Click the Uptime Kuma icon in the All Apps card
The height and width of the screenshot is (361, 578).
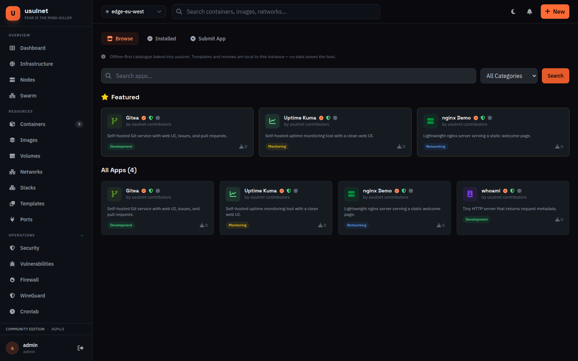click(233, 194)
